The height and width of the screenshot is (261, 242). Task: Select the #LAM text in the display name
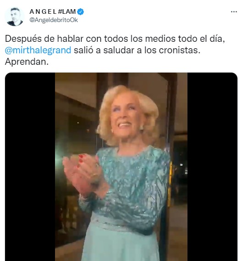67,11
